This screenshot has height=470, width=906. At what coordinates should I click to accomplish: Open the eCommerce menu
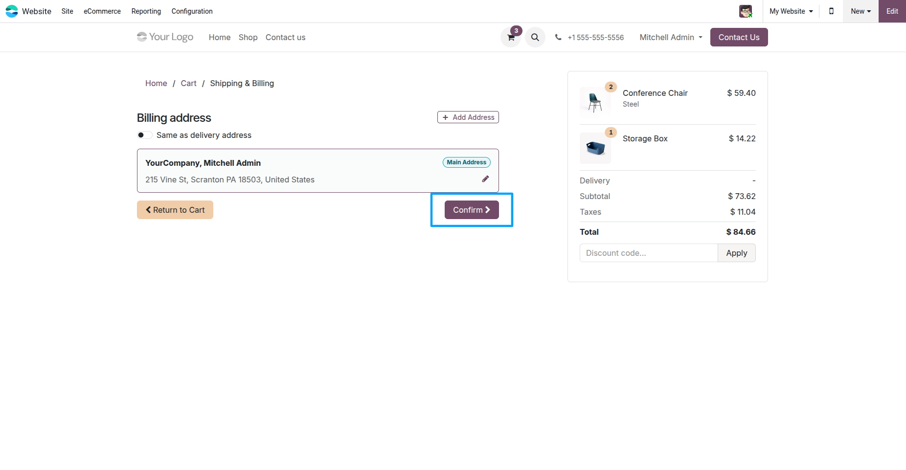pos(102,11)
